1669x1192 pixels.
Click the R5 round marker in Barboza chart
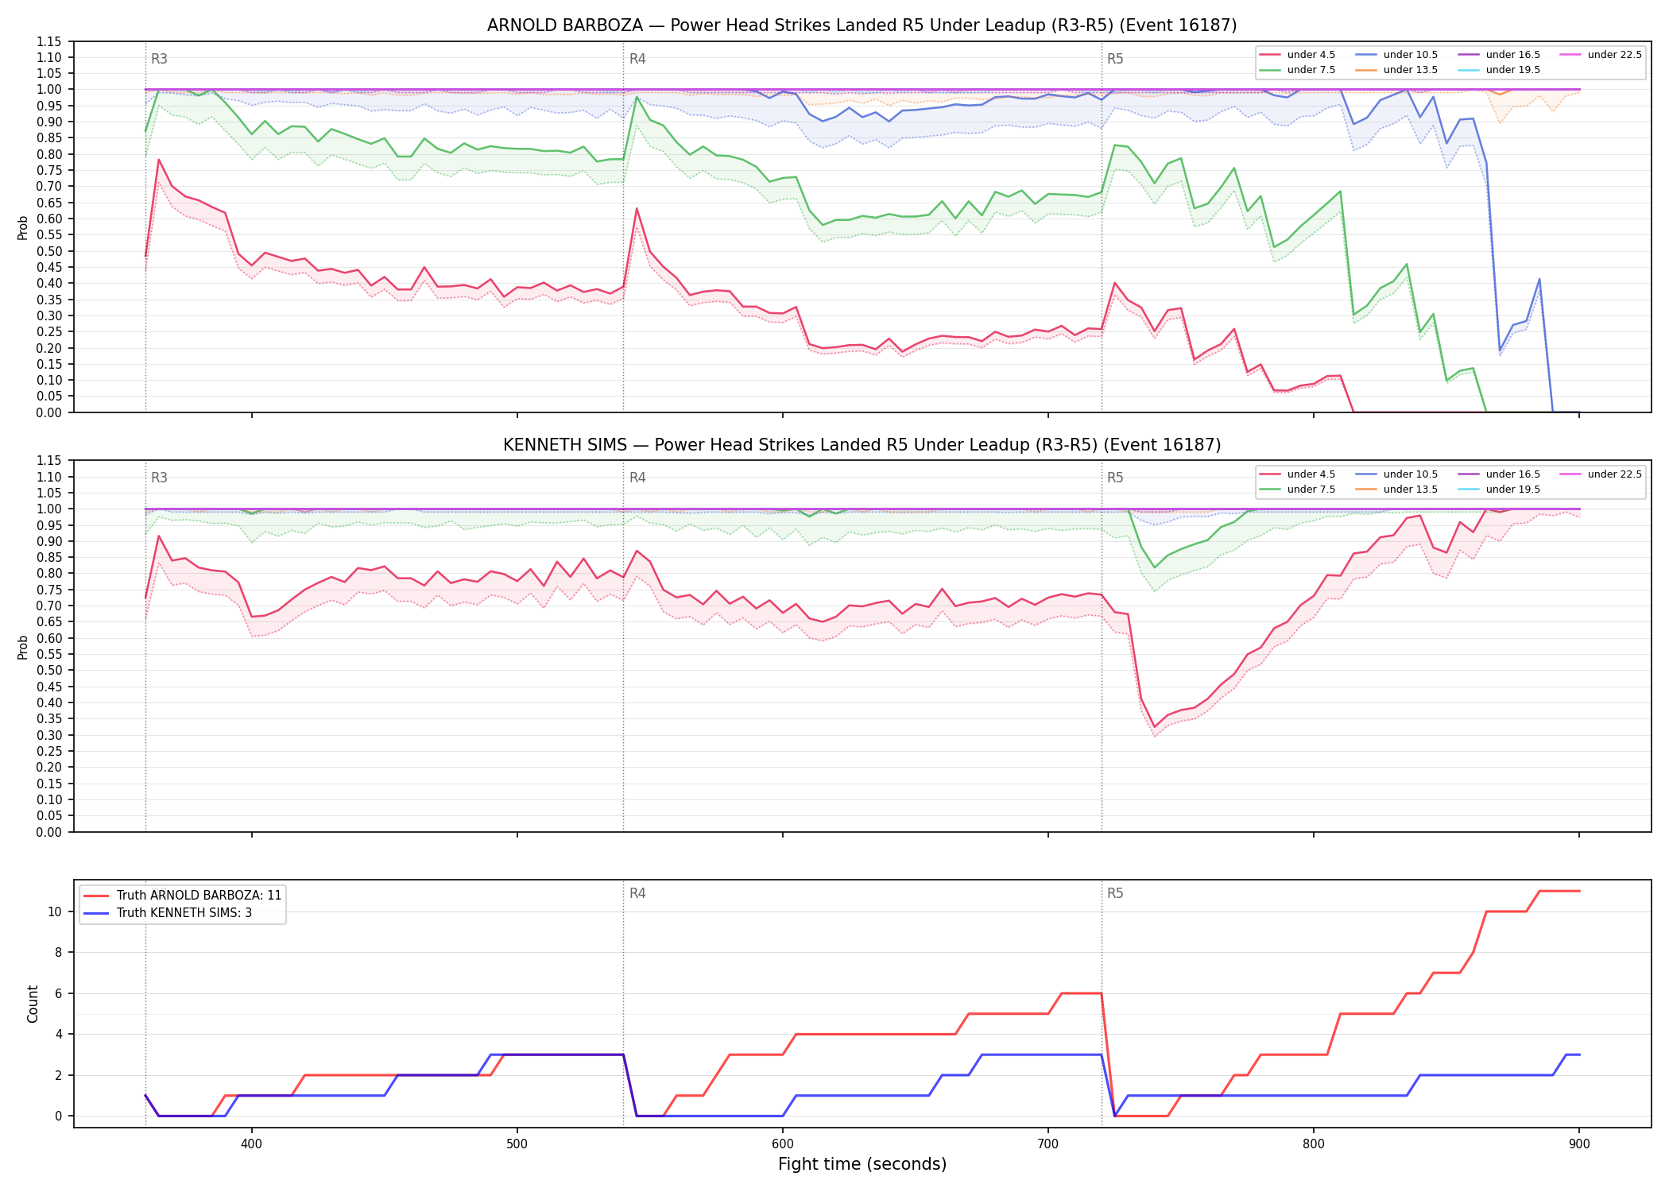click(x=1115, y=59)
